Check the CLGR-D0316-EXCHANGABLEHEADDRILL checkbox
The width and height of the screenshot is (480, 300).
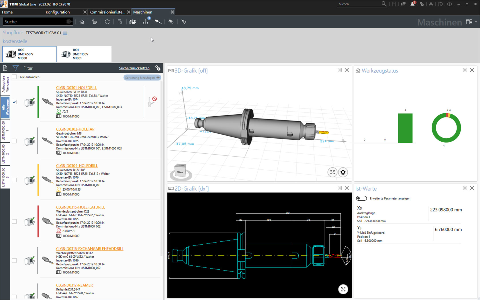(x=14, y=261)
